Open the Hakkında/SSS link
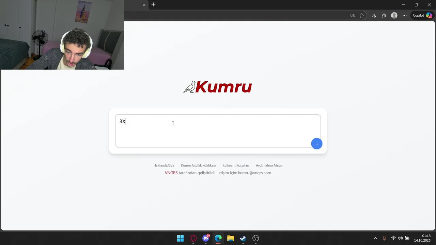 click(164, 165)
